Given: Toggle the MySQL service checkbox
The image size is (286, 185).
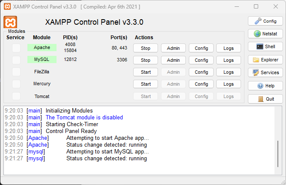Looking at the screenshot, I should pyautogui.click(x=16, y=60).
